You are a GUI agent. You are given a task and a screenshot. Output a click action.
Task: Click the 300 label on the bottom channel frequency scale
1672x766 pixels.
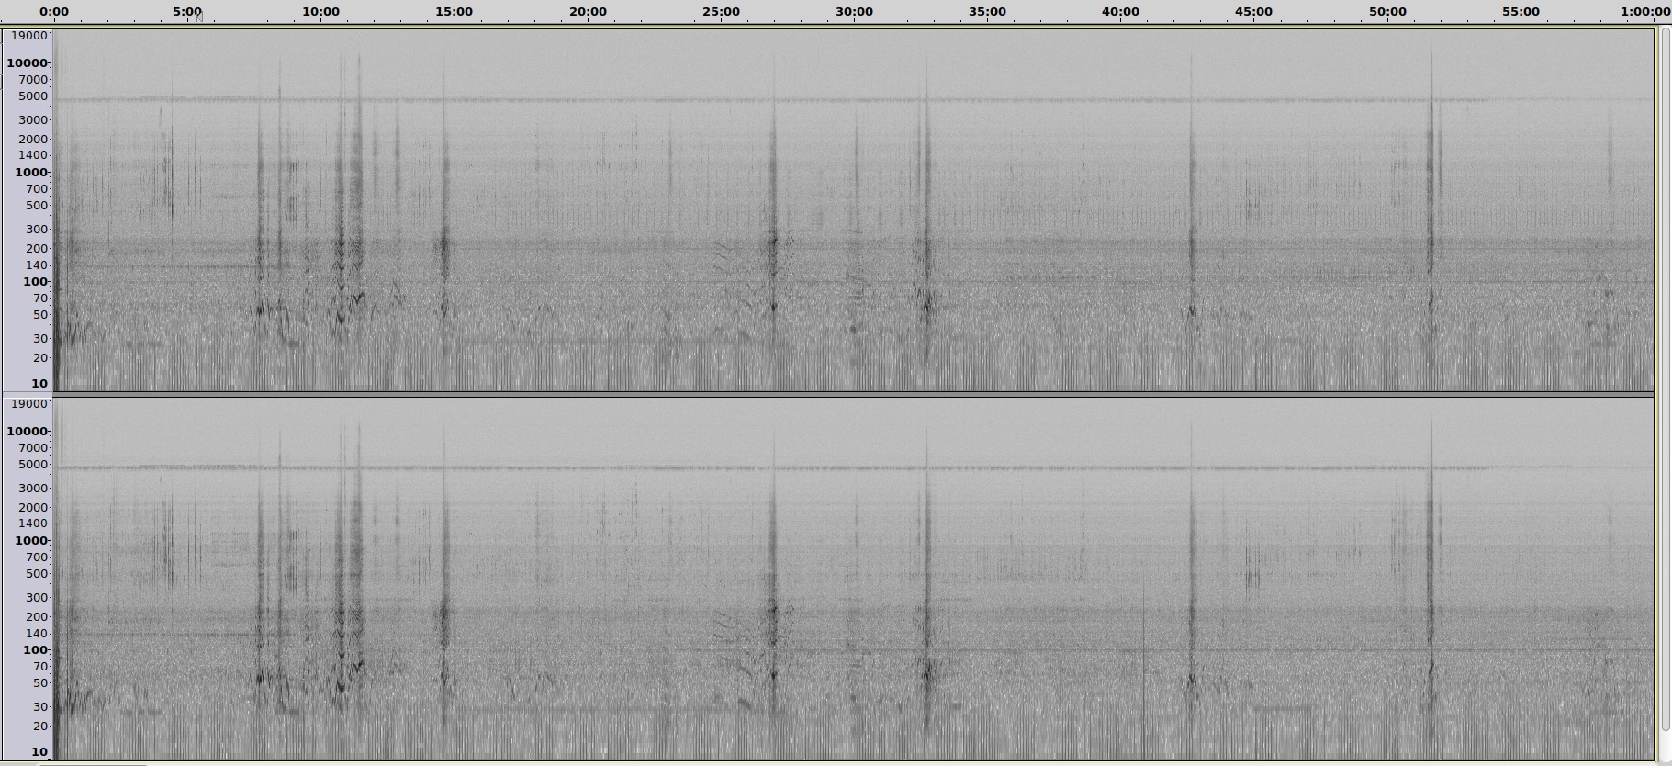click(37, 598)
